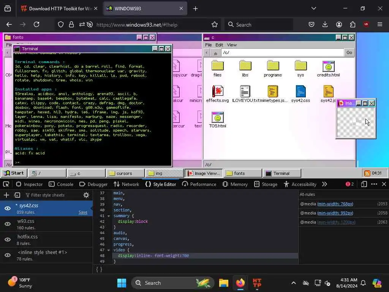Viewport: 389px width, 292px height.
Task: Toggle visibility of sys42.css stylesheet
Action: point(8,208)
